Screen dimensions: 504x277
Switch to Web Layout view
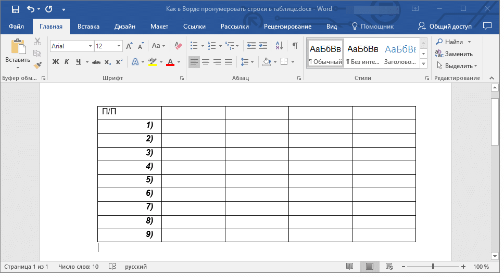pos(389,267)
